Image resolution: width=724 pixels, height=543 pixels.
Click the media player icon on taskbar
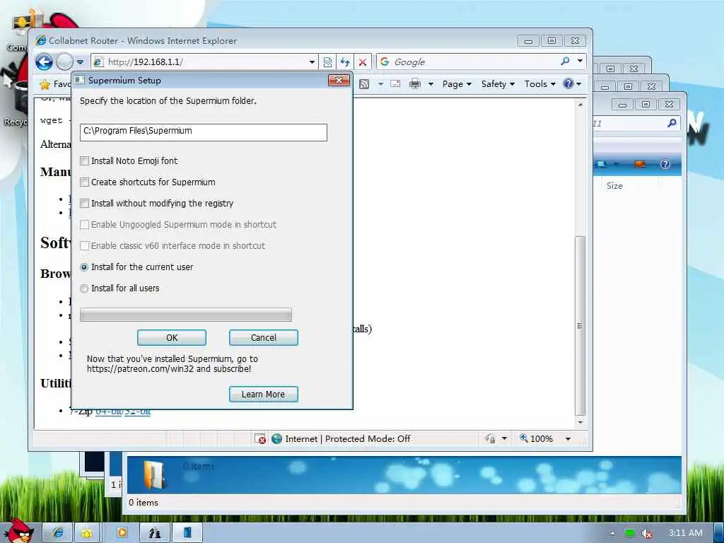[122, 532]
